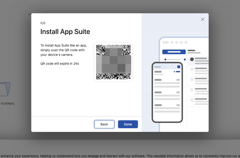
Task: Click the QR scan instruction text
Action: (63, 50)
